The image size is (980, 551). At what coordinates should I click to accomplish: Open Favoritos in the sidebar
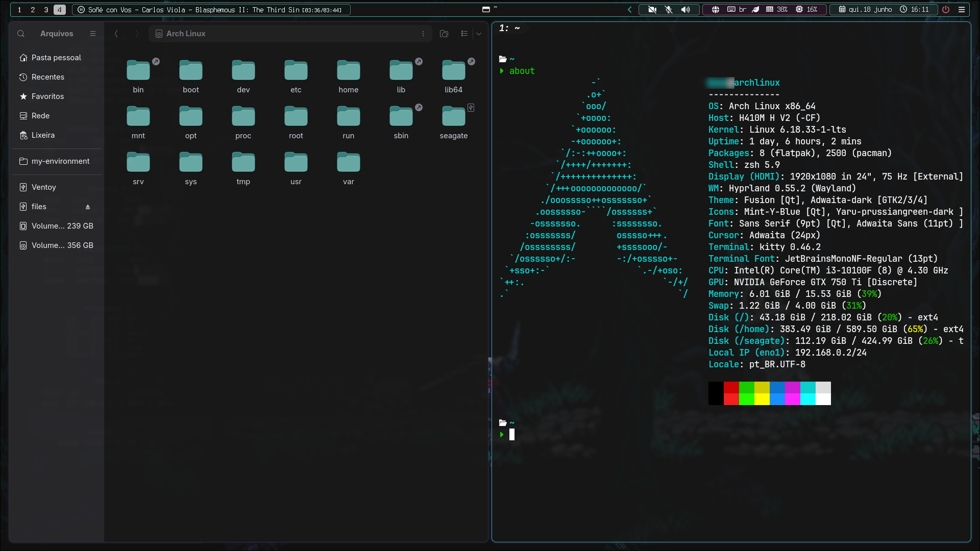click(57, 96)
